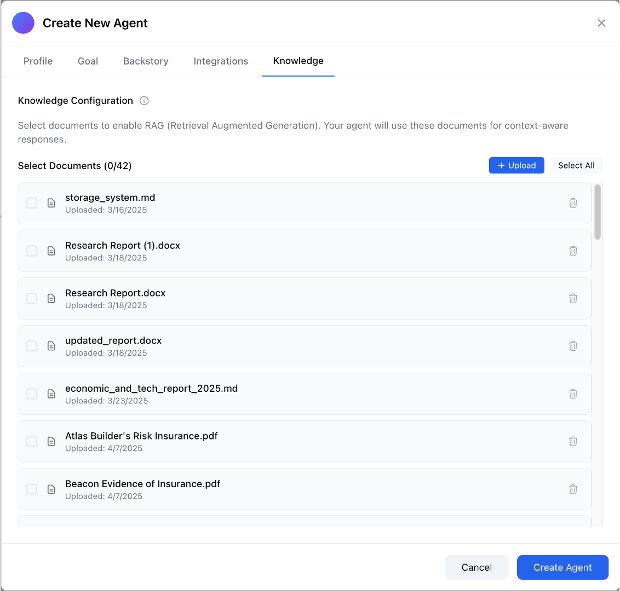Open the Knowledge Configuration info tooltip

[144, 101]
